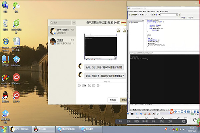Click the 发送 button in chat window
The width and height of the screenshot is (200, 133).
(x=123, y=100)
